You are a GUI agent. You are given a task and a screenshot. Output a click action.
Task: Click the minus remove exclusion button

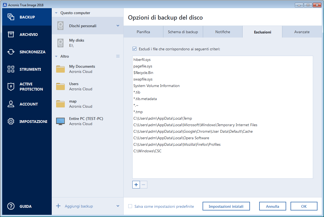(x=143, y=185)
